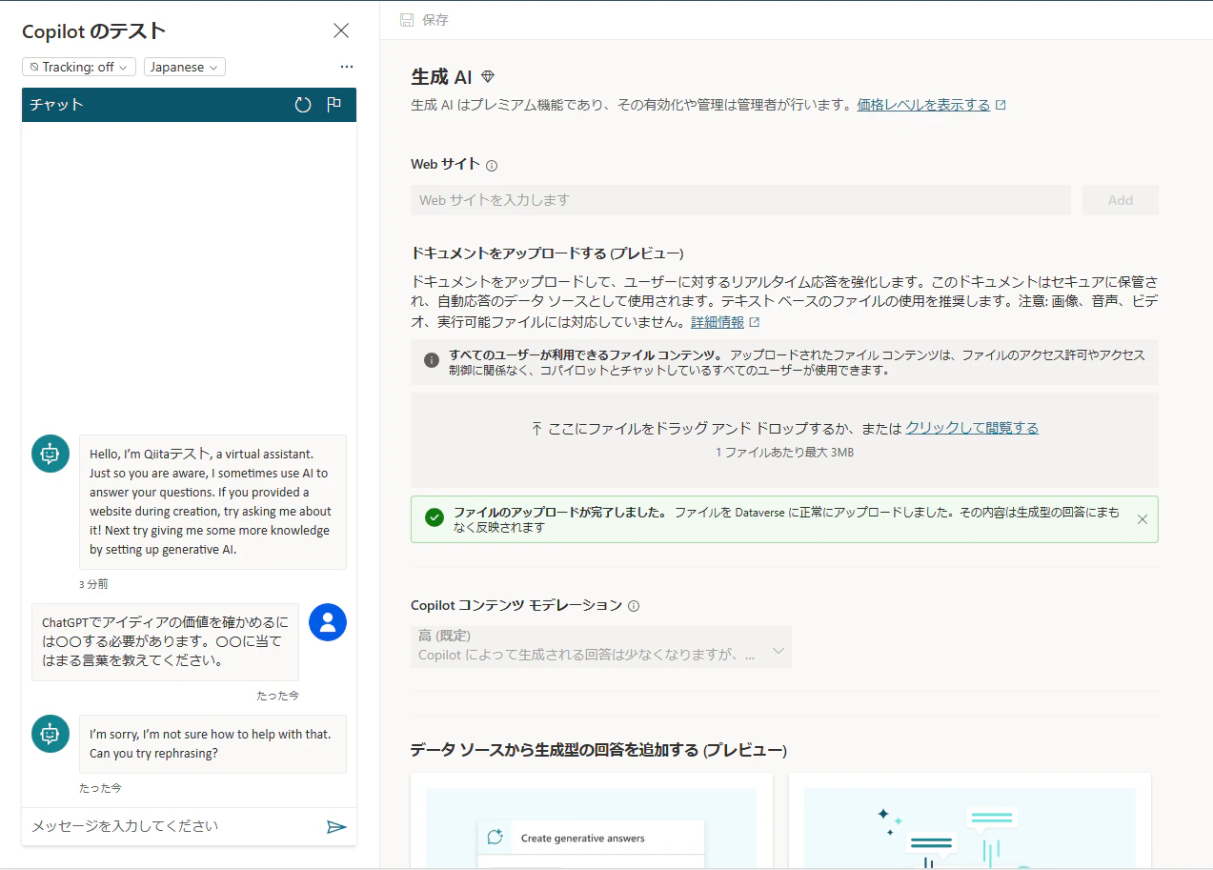Click the user message about ChatGPT

point(165,641)
